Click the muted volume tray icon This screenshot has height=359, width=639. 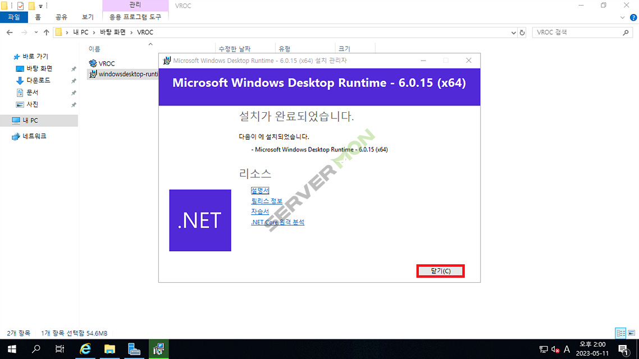click(555, 349)
